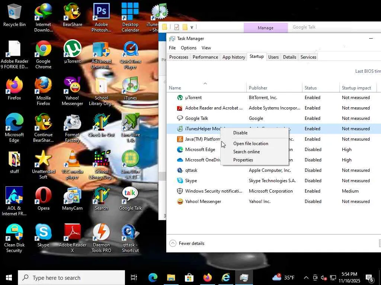This screenshot has width=381, height=285.
Task: Select the qttask startup entry
Action: click(x=274, y=170)
